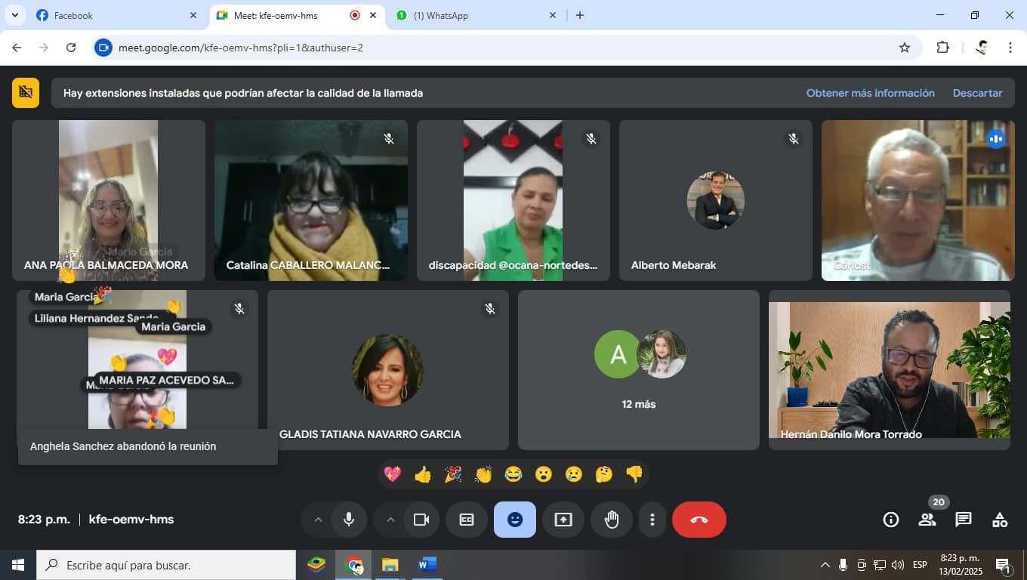This screenshot has height=580, width=1027.
Task: Expand video settings arrow beside camera
Action: pyautogui.click(x=390, y=520)
